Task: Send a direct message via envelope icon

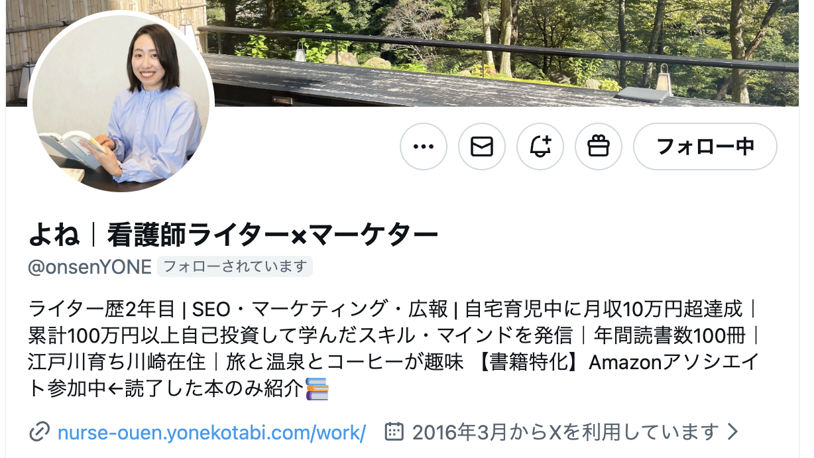Action: pos(482,146)
